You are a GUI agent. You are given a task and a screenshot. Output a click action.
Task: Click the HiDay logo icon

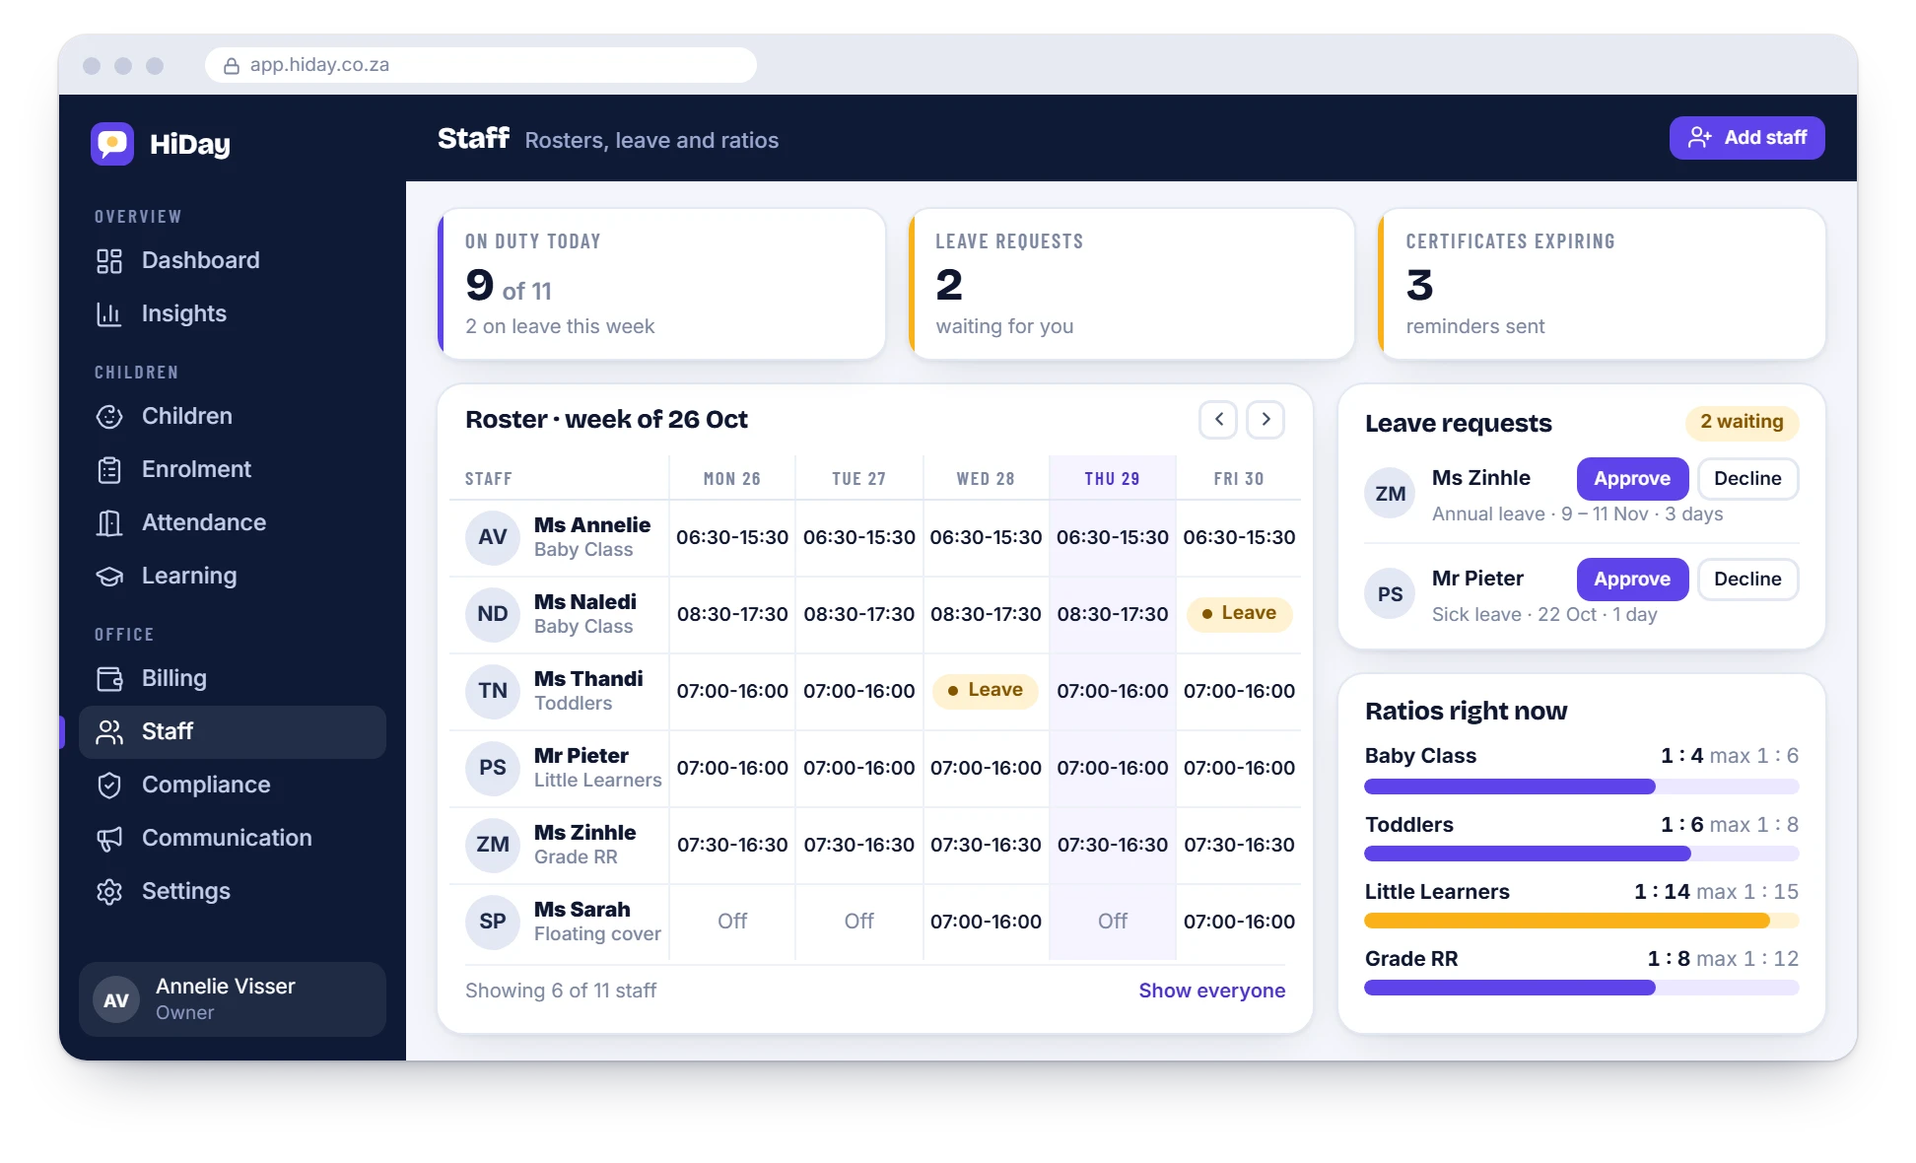[x=112, y=144]
